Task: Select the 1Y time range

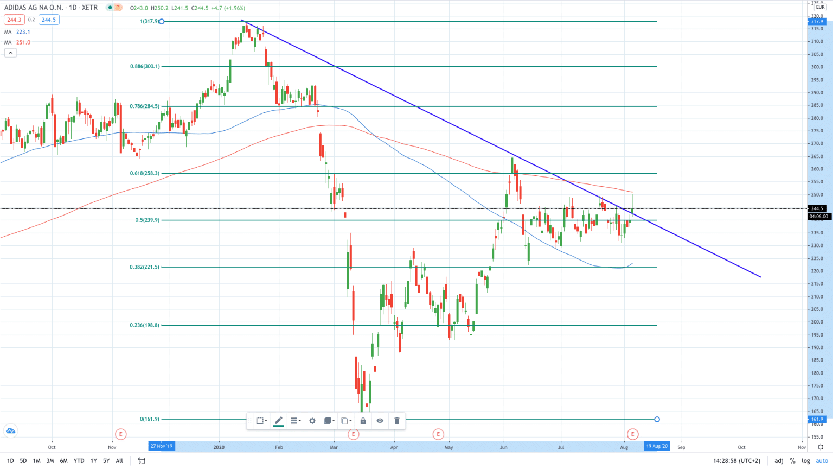Action: [x=93, y=461]
